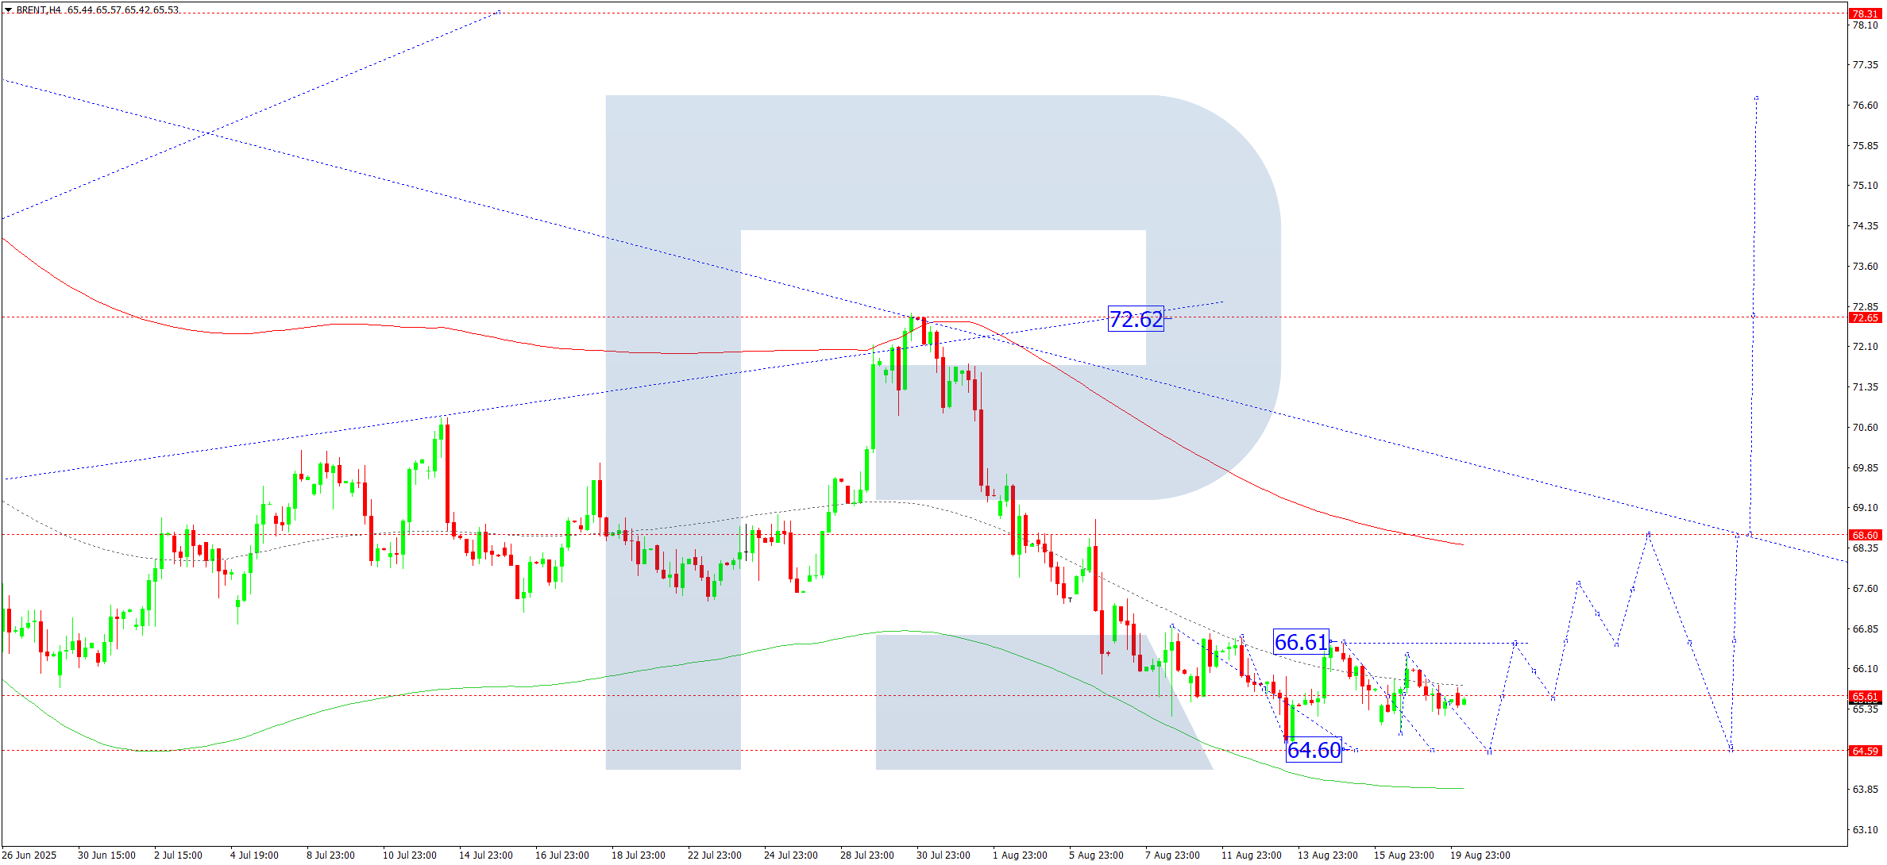The height and width of the screenshot is (865, 1887).
Task: Click the 14 Jul 23:00 time axis label
Action: (x=485, y=855)
